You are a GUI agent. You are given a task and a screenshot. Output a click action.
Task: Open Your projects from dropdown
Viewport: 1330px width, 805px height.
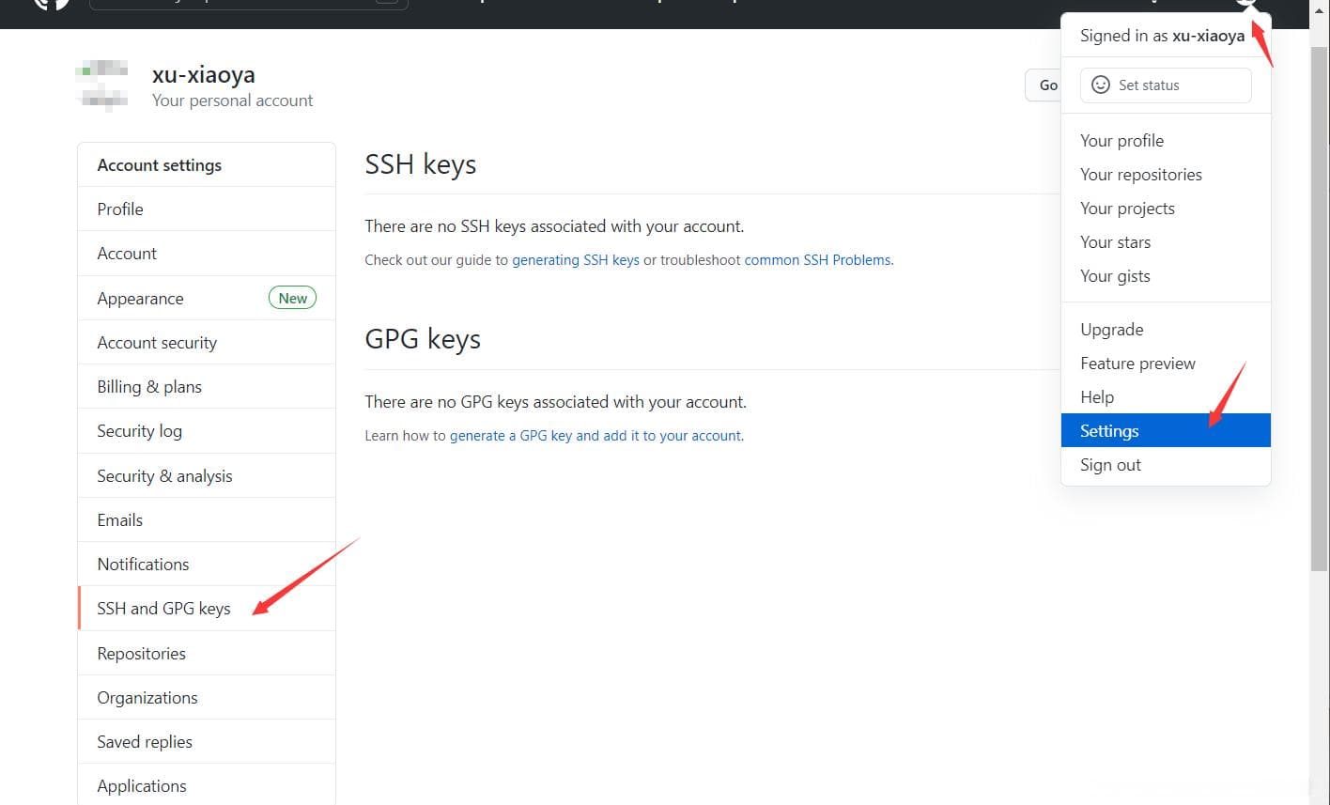tap(1166, 209)
